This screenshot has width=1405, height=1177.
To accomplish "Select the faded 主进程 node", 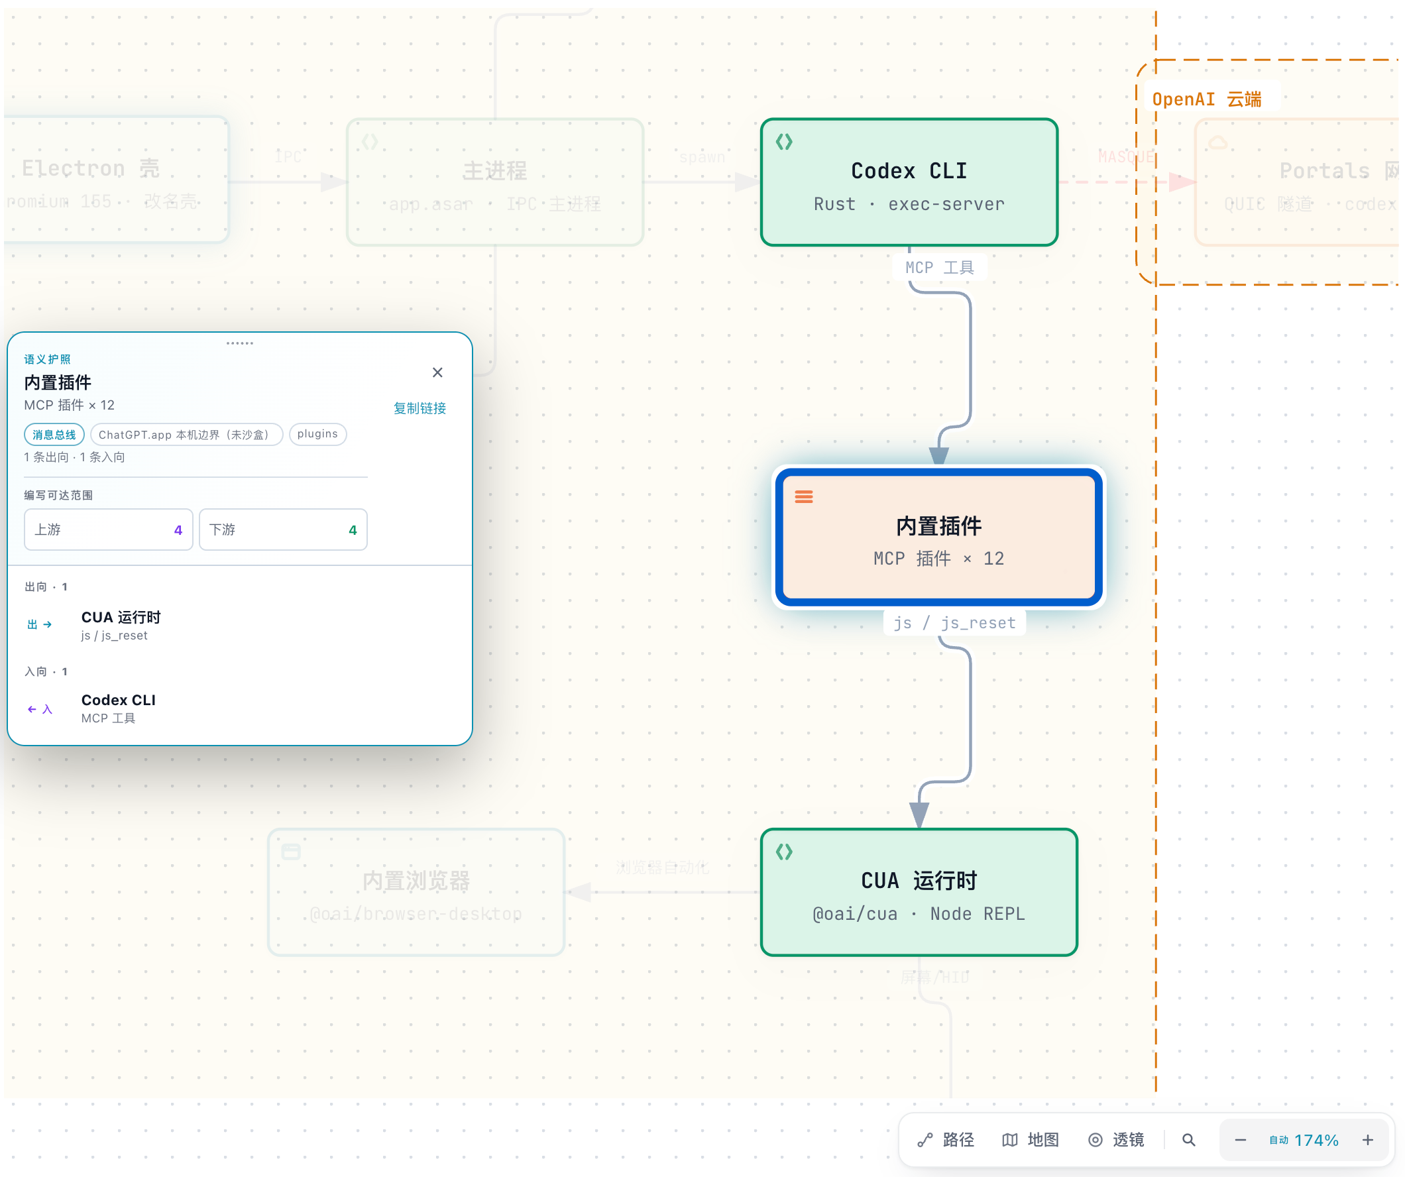I will point(495,182).
